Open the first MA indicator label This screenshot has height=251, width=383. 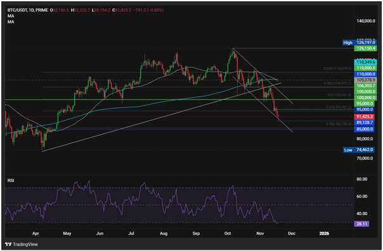(11, 16)
